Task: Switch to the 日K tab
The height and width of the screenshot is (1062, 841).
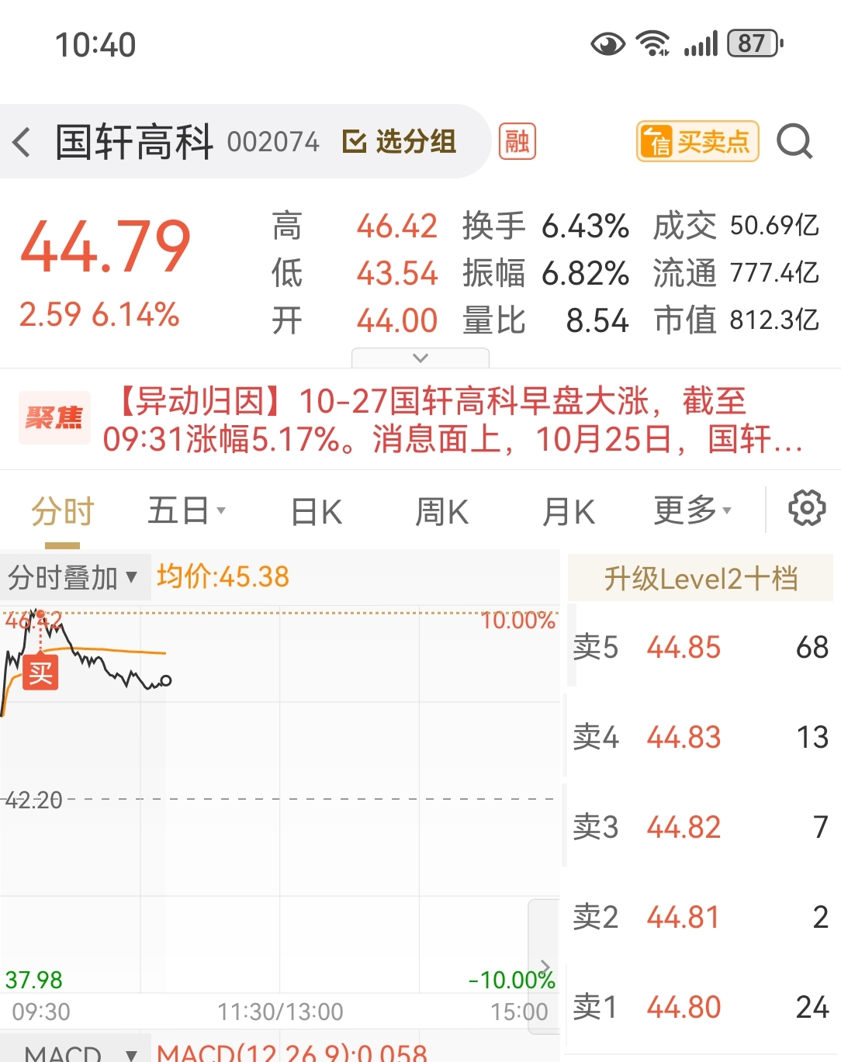Action: (x=317, y=512)
